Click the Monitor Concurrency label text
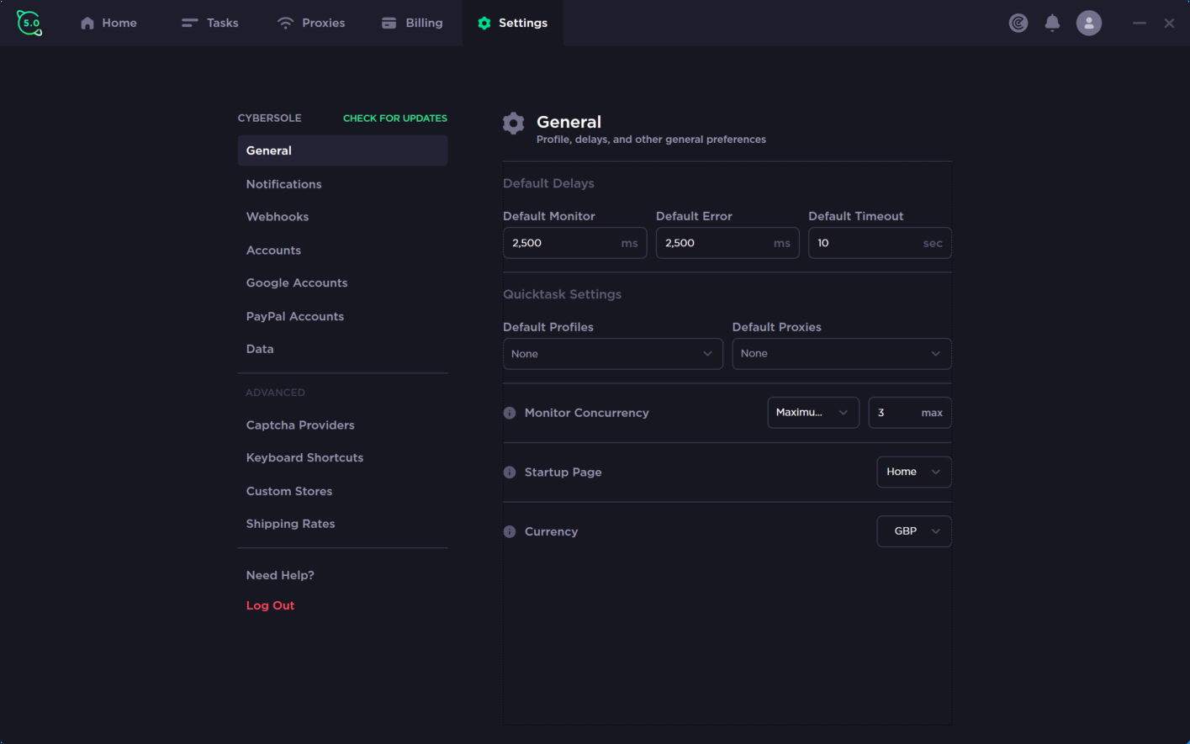The image size is (1190, 744). tap(587, 413)
